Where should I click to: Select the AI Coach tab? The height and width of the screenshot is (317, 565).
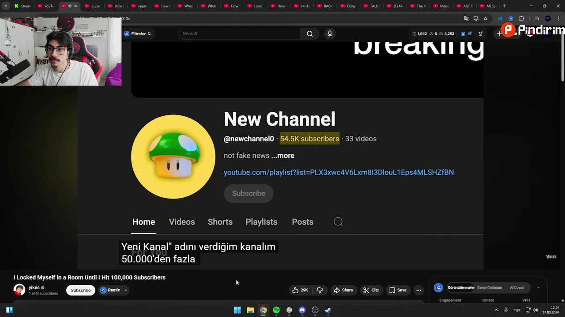517,288
